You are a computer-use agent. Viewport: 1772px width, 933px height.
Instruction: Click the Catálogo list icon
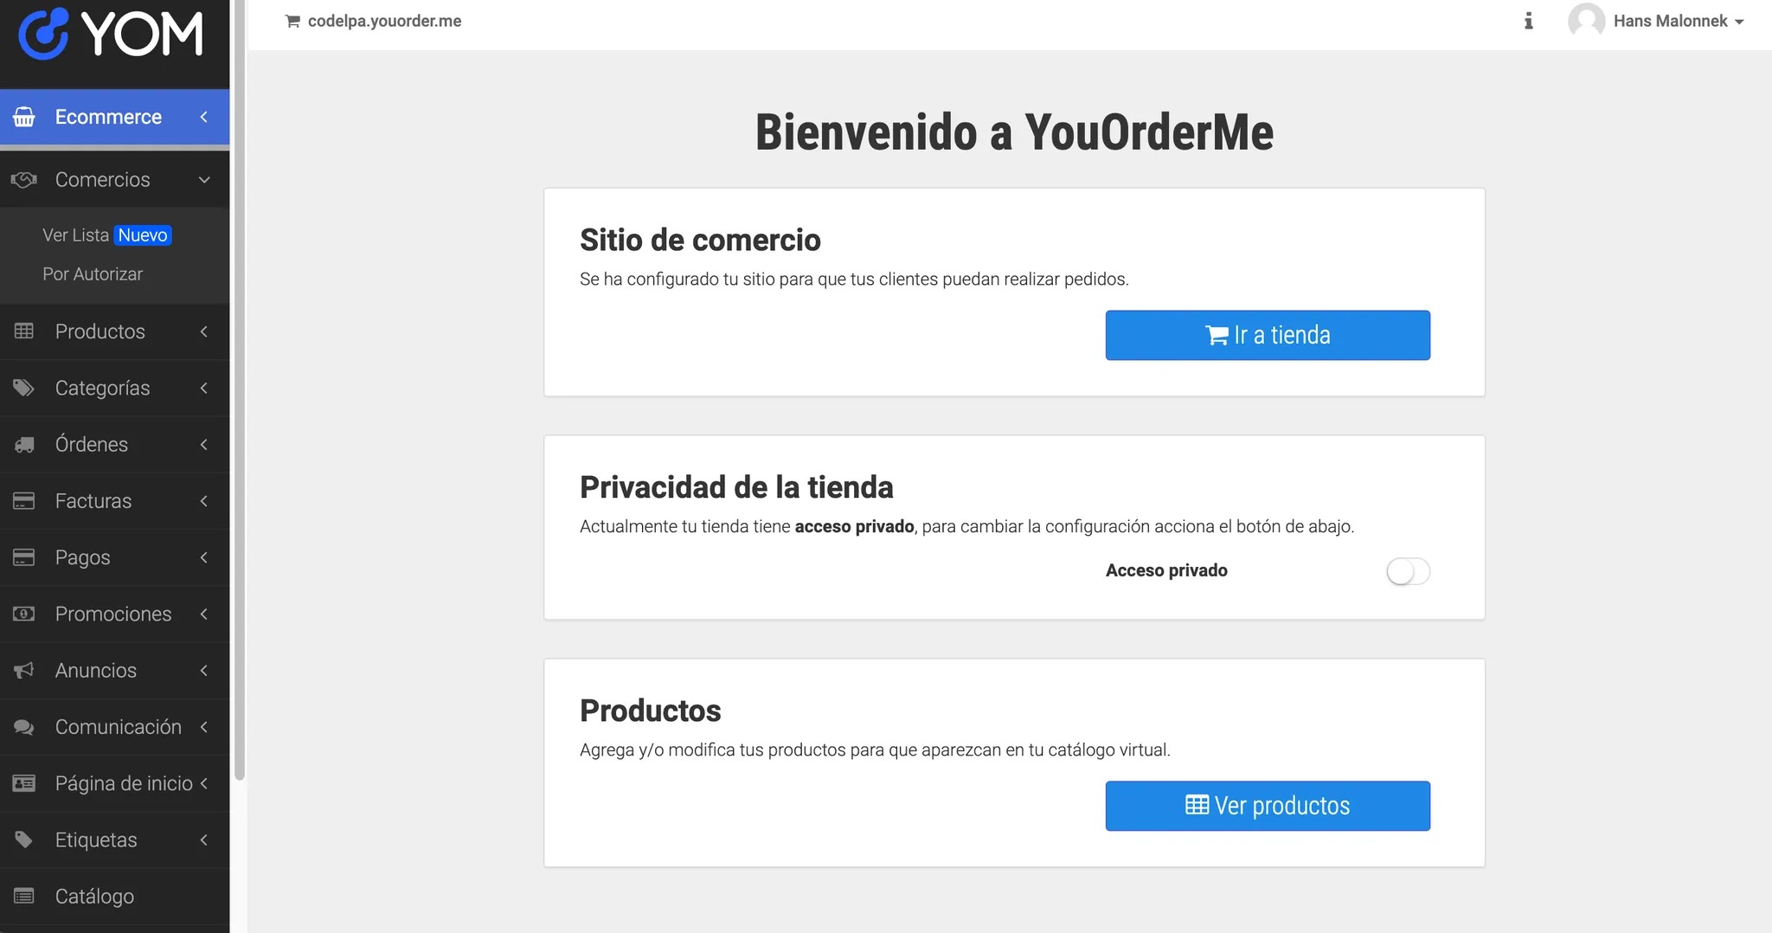[x=24, y=896]
